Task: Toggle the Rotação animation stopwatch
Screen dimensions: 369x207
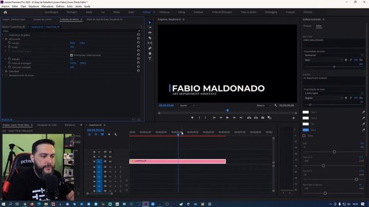Action: pyautogui.click(x=9, y=59)
